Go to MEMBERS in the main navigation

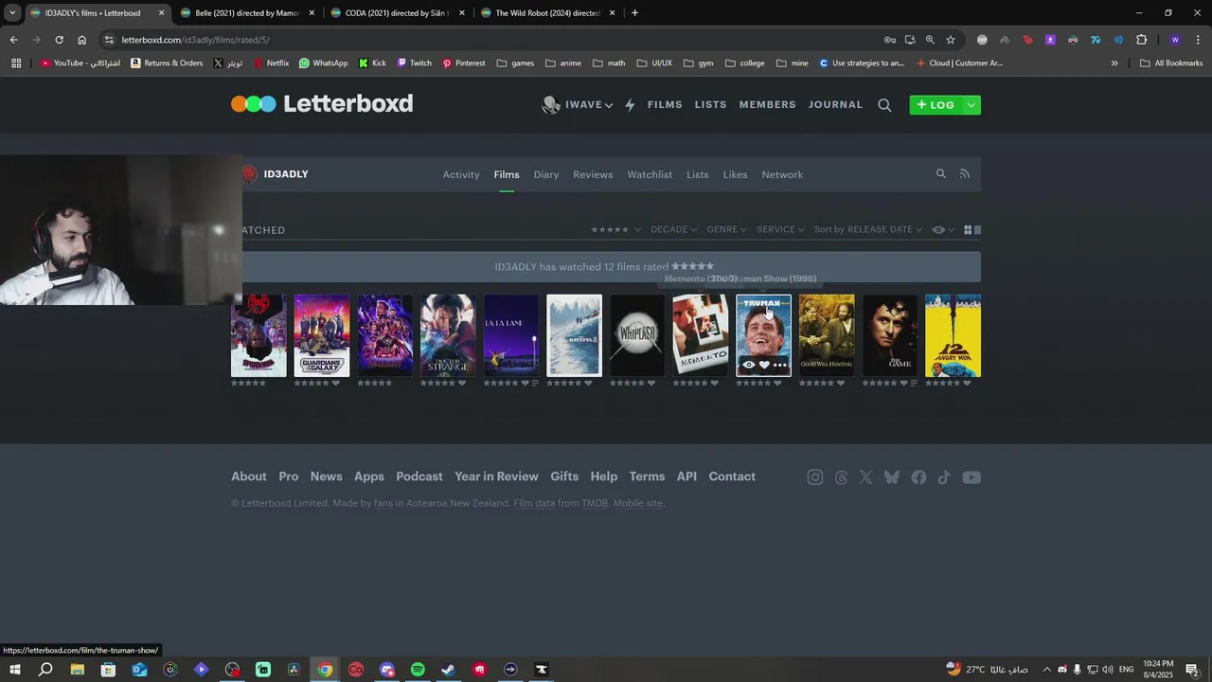point(767,105)
